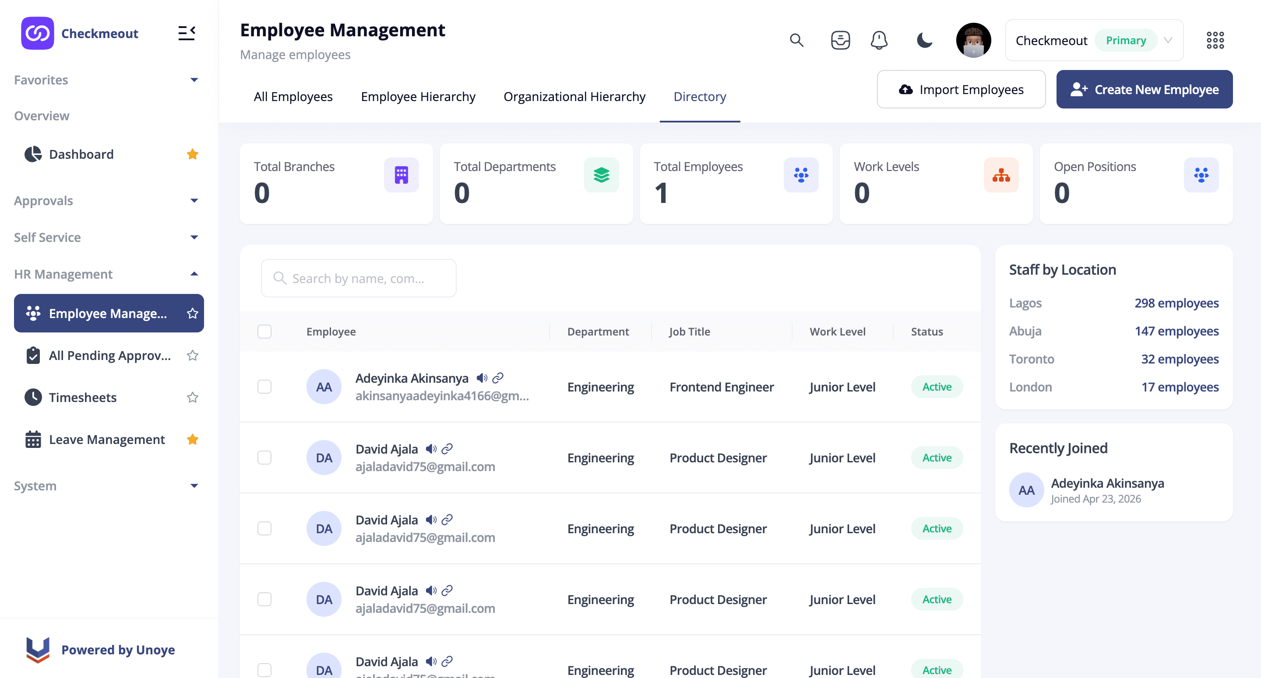This screenshot has width=1261, height=678.
Task: Switch to the Employee Hierarchy tab
Action: coord(418,96)
